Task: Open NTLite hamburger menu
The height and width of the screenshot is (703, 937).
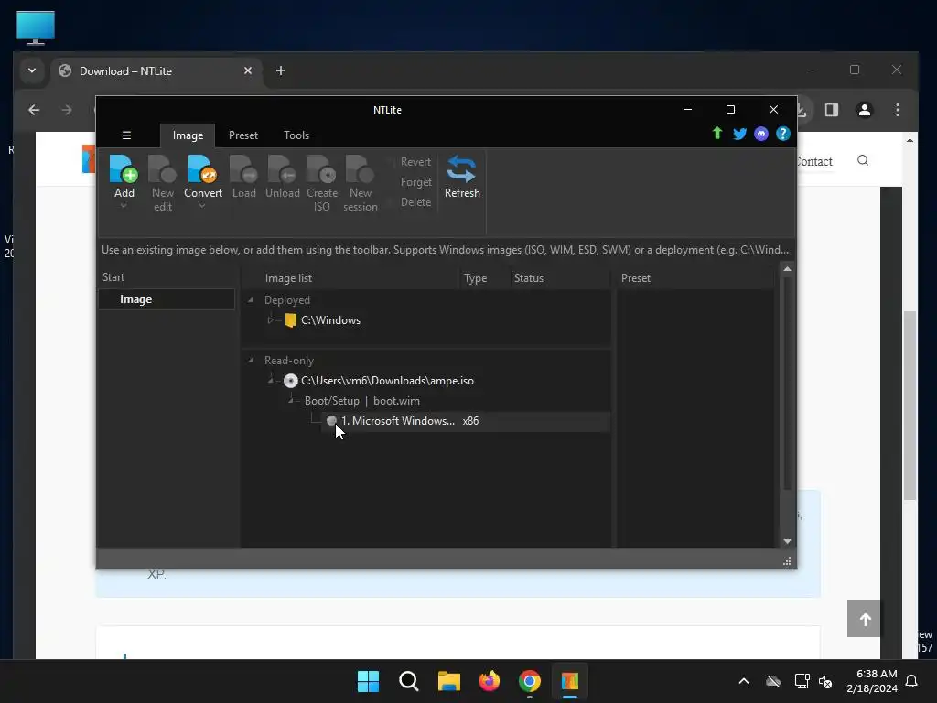Action: [126, 135]
